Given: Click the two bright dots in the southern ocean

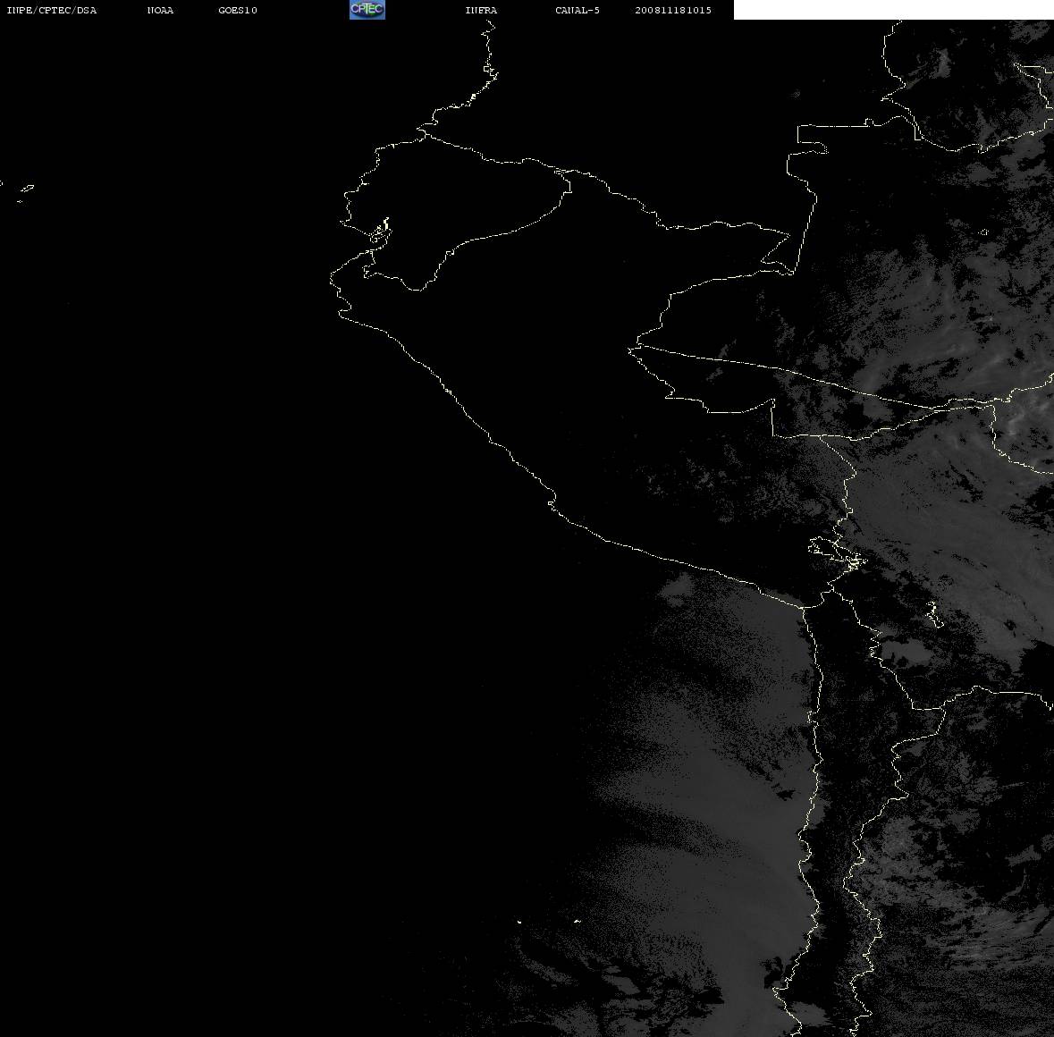Looking at the screenshot, I should coord(548,922).
